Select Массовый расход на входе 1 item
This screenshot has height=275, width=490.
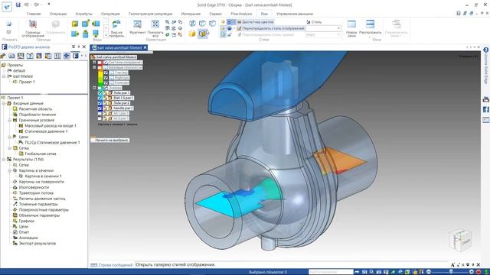pos(51,125)
